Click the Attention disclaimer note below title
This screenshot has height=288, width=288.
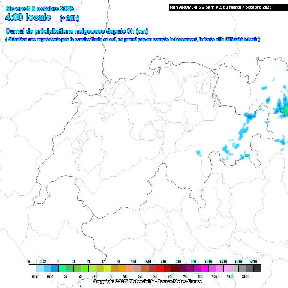132,39
